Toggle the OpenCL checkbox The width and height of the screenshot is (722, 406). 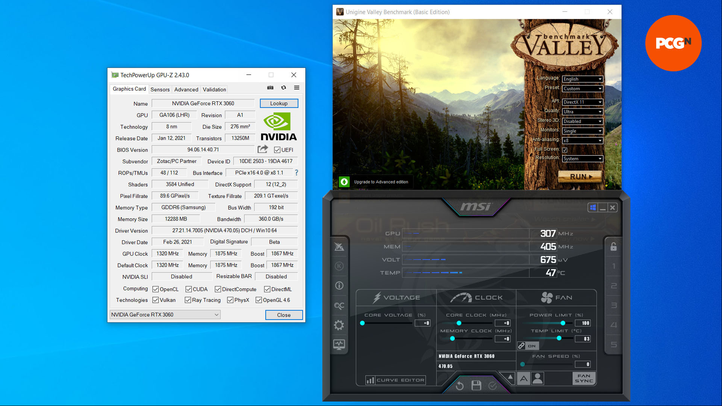pos(156,289)
